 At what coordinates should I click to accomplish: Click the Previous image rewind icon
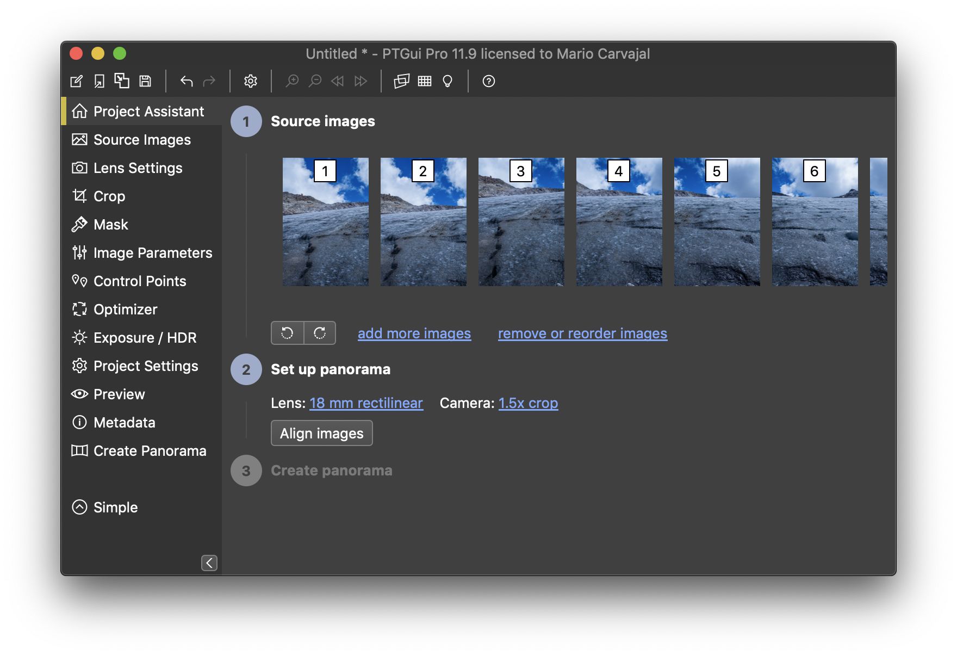(338, 81)
